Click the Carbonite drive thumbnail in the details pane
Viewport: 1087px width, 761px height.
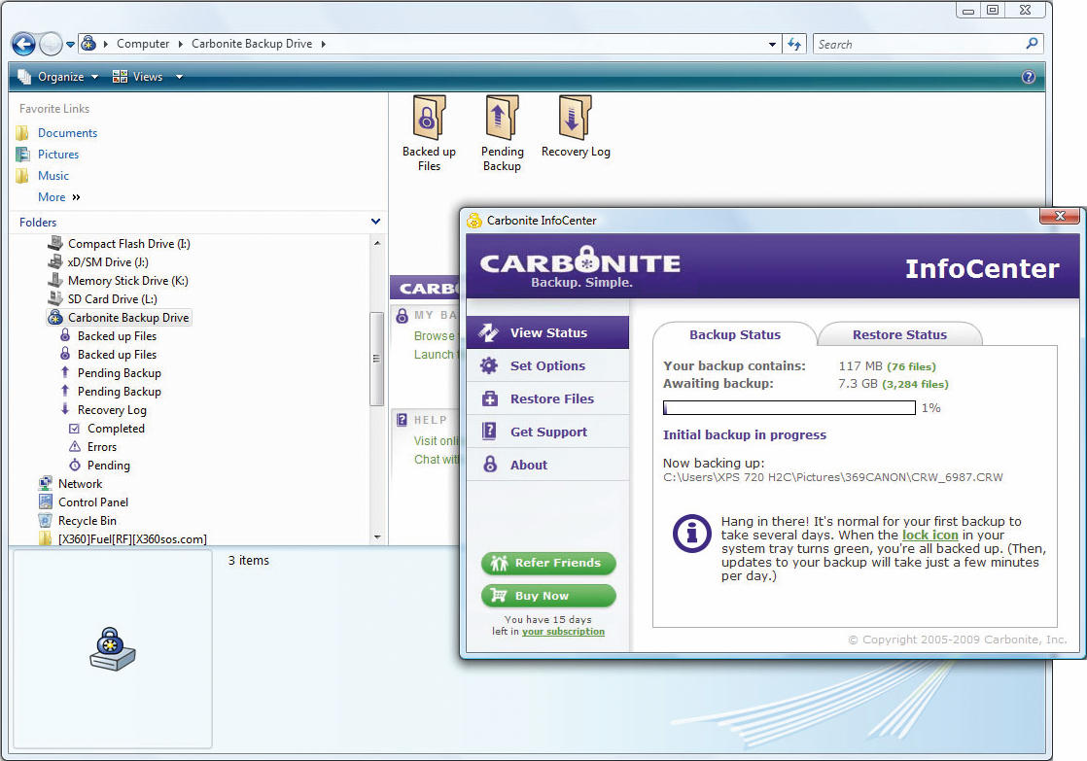tap(113, 649)
